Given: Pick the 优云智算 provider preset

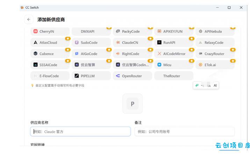Looking at the screenshot, I should 91,65.
